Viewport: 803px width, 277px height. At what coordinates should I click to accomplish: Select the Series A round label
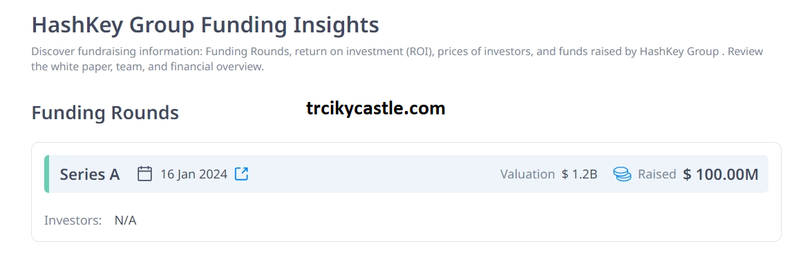point(90,174)
